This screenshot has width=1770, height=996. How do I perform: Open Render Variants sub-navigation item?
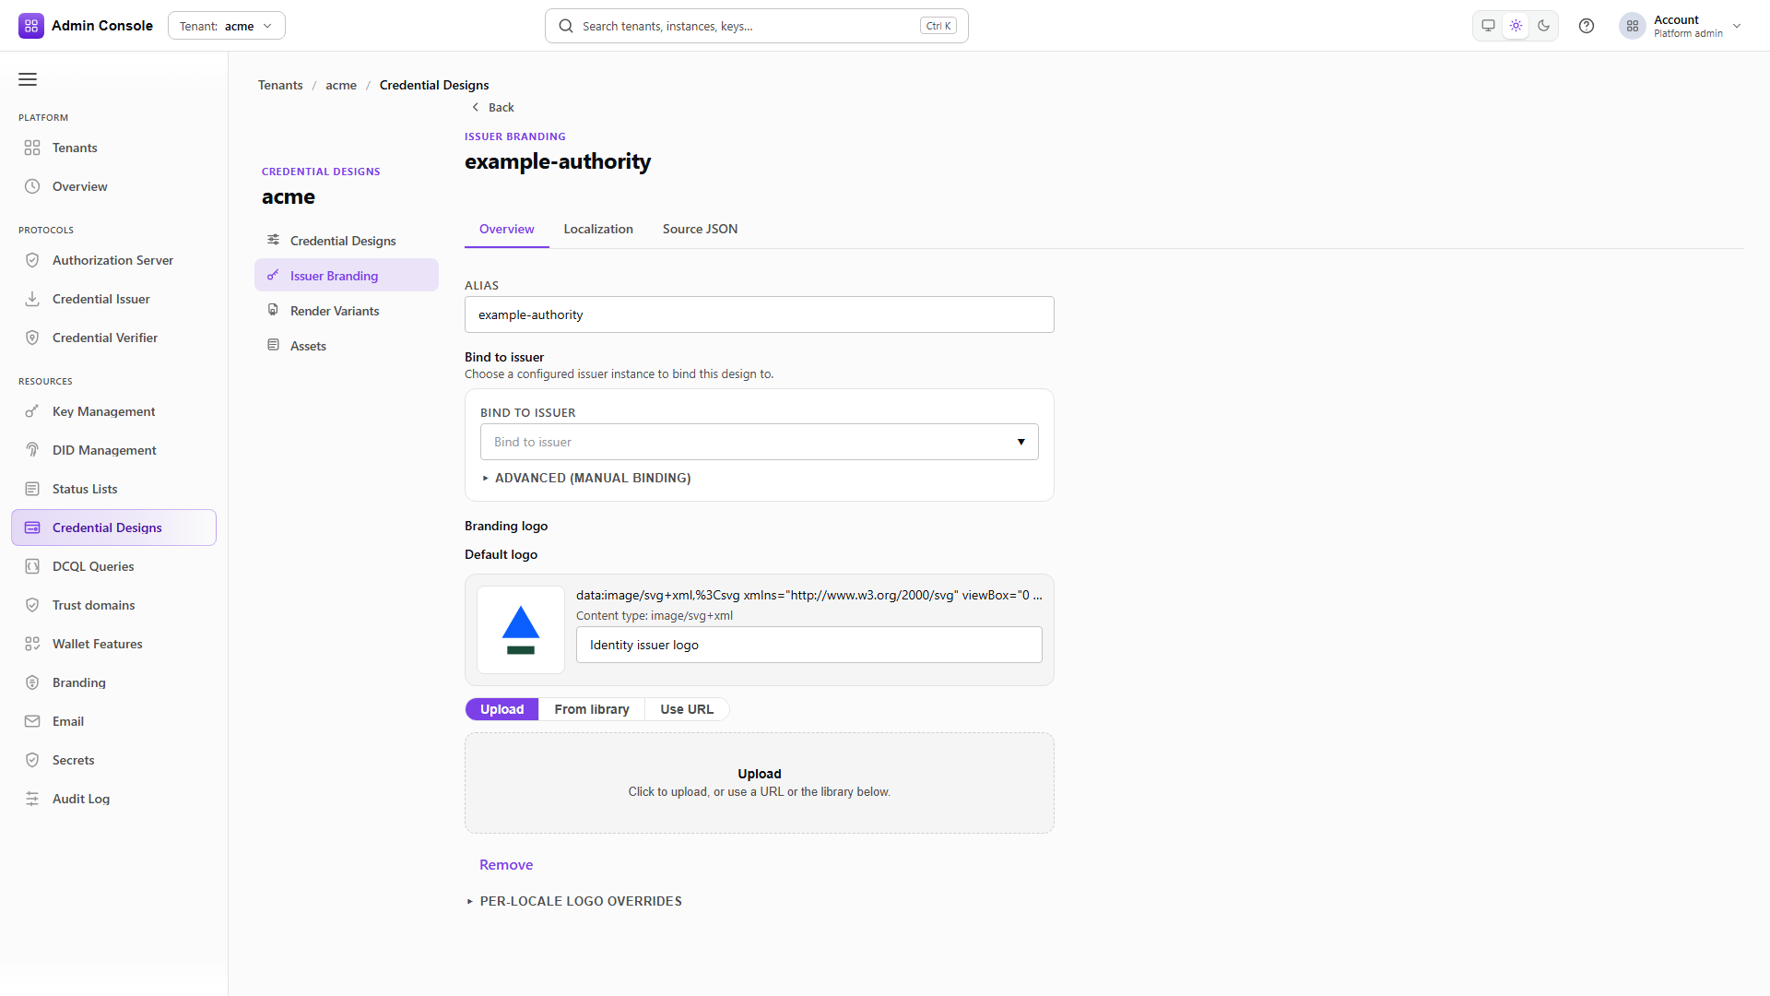pyautogui.click(x=347, y=311)
